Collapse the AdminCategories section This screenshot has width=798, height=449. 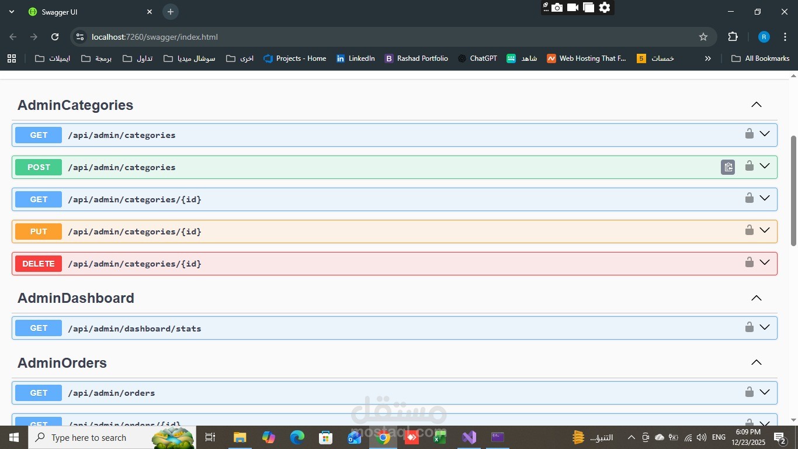[x=757, y=105]
